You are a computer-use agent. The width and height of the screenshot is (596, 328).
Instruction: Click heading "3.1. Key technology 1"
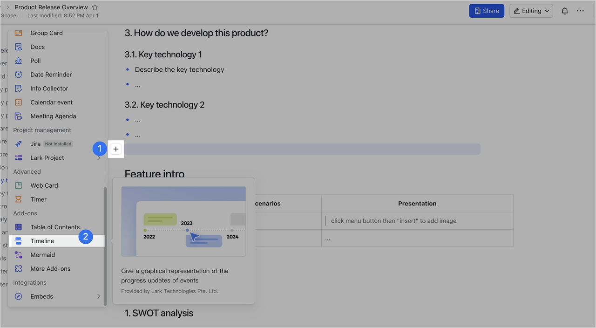(163, 55)
